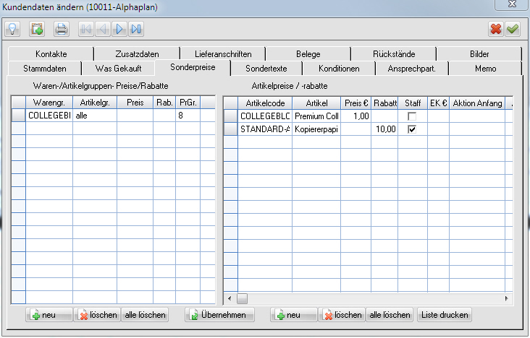Viewport: 530px width, 338px height.
Task: Open the Zusatzdaten tab
Action: tap(137, 54)
